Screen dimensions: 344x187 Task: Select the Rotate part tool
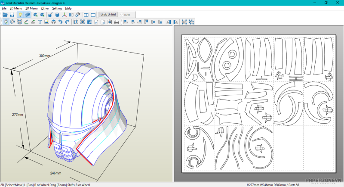[12, 22]
